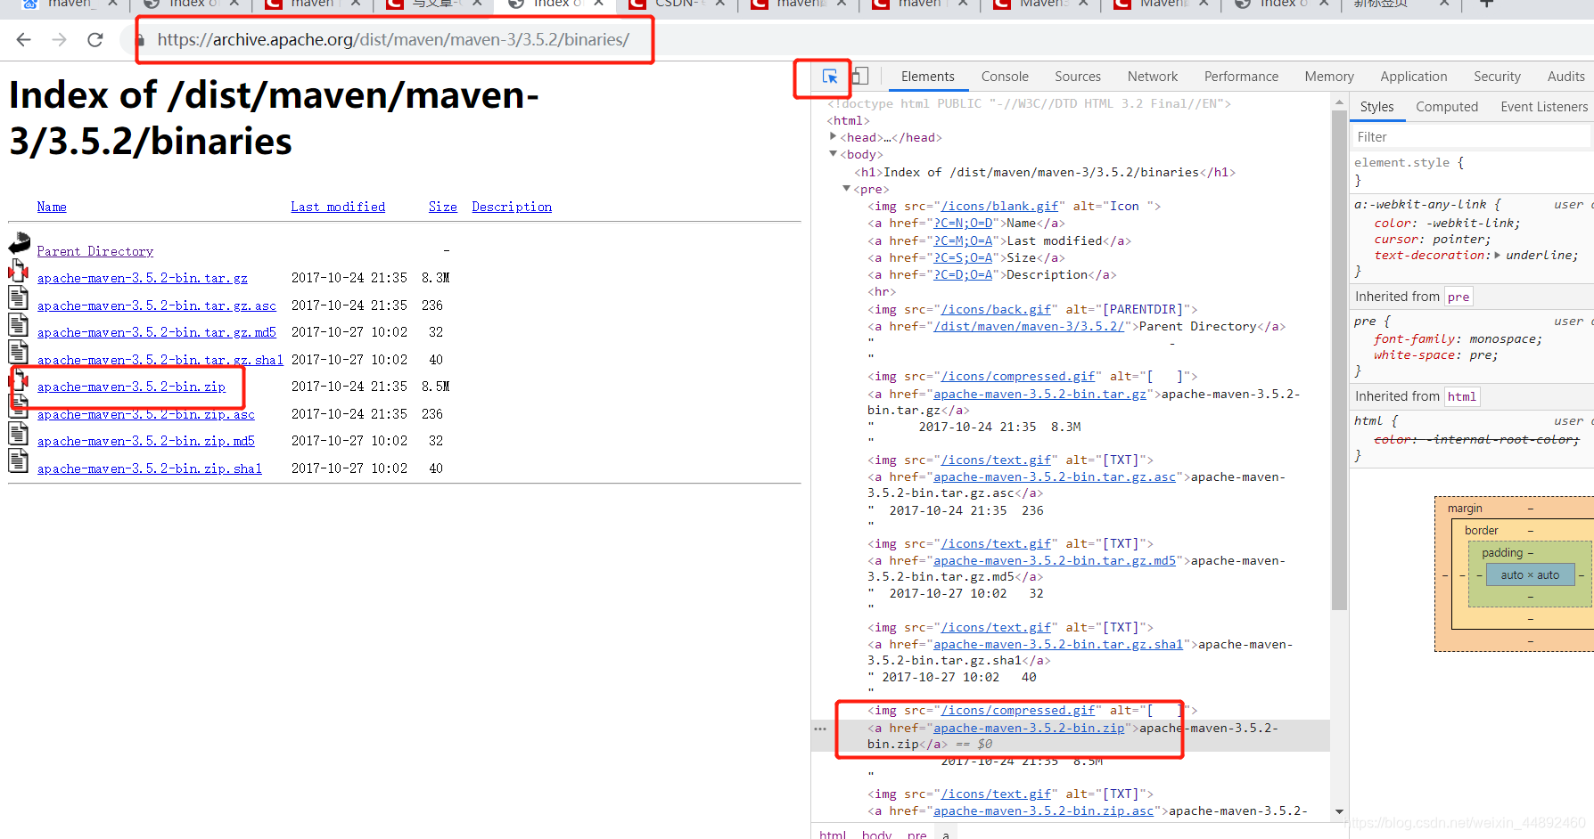Click the compressed icon beside apache-maven-3.5.2-bin.tar.gz
This screenshot has height=839, width=1594.
18,271
